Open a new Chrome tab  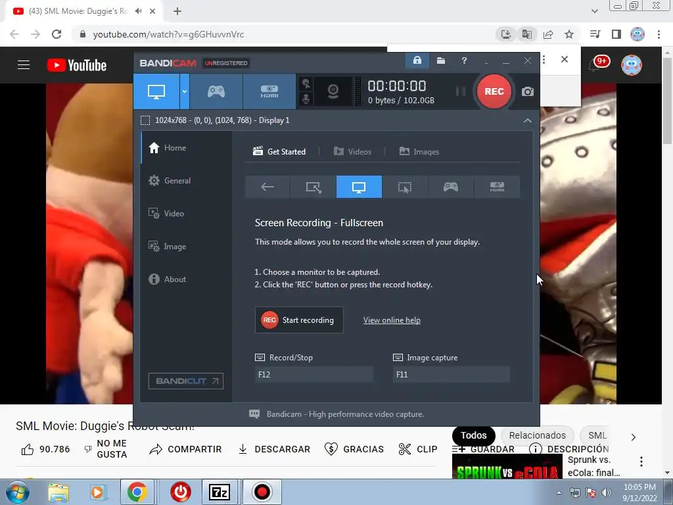pyautogui.click(x=177, y=11)
